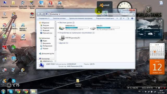This screenshot has height=94, width=167.
Task: Click the Winamp desktop shortcut
Action: tap(14, 15)
